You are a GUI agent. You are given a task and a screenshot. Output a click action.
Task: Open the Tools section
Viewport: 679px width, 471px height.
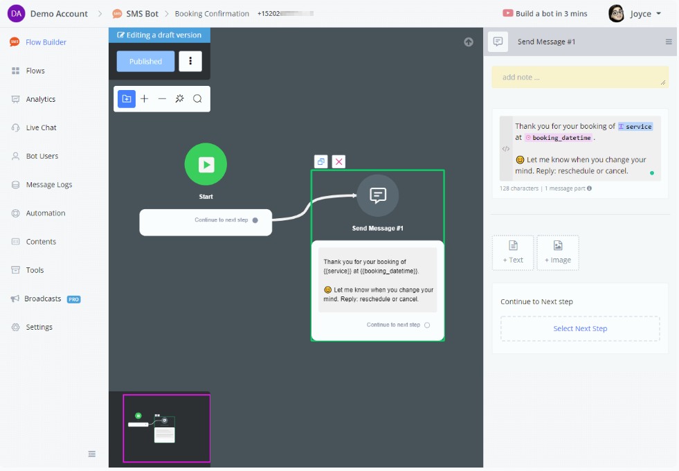click(27, 270)
